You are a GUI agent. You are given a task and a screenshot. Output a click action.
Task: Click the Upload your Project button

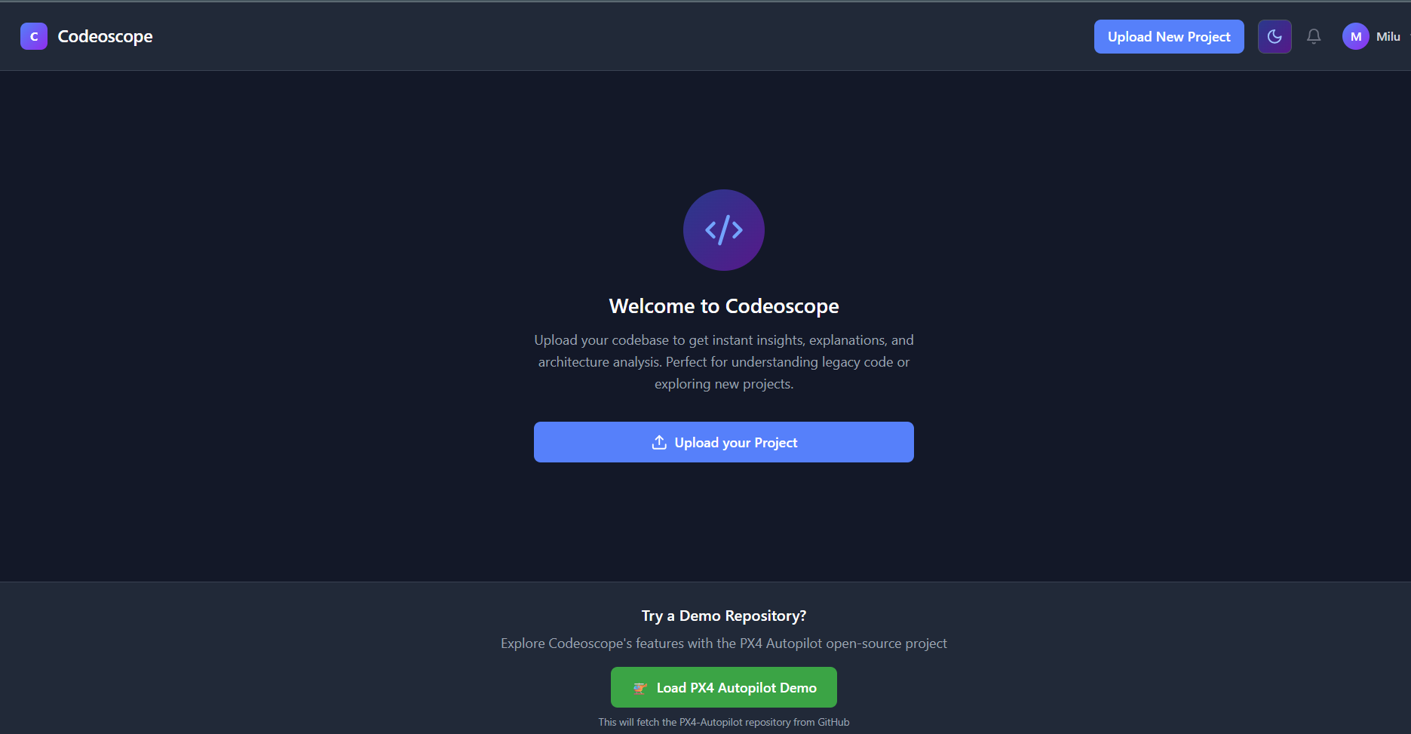(724, 442)
